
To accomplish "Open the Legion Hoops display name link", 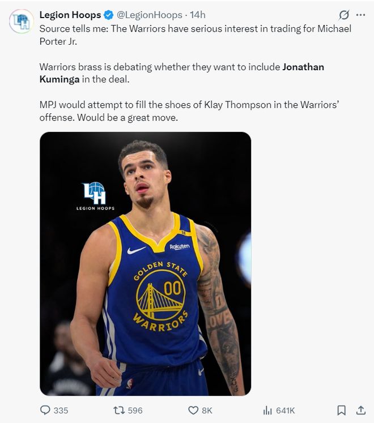I will pyautogui.click(x=70, y=15).
